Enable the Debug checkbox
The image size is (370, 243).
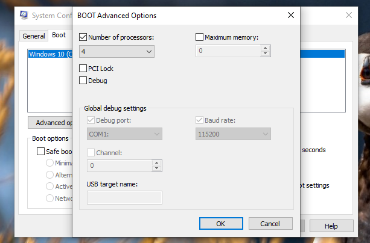83,80
